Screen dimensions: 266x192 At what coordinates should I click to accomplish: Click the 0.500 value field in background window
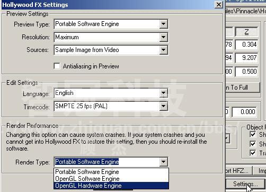[x=246, y=72]
